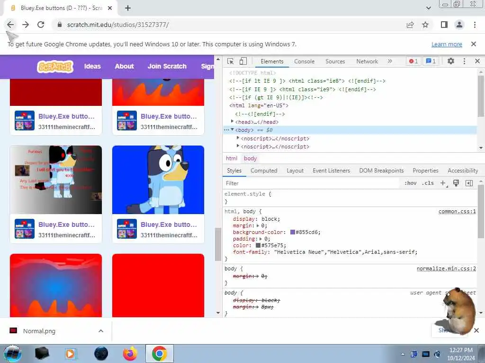
Task: Open the tab search dropdown
Action: [428, 8]
